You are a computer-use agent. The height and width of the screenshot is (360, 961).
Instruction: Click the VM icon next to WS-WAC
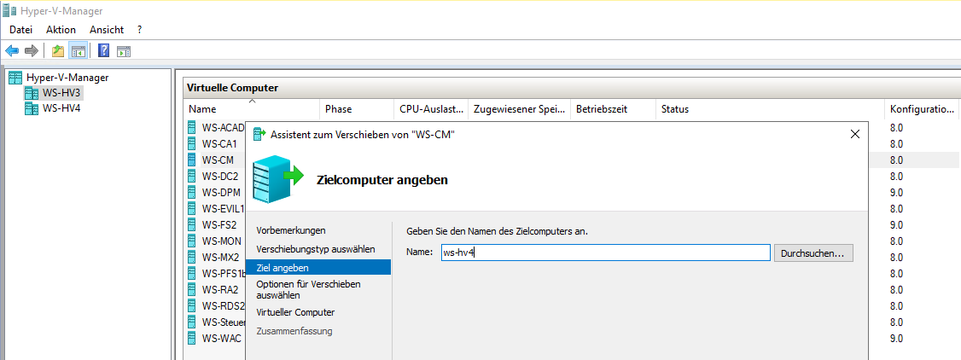click(192, 338)
